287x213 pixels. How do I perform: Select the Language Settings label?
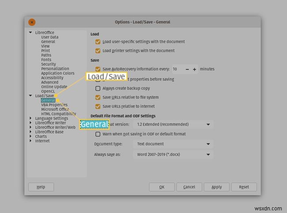point(51,118)
